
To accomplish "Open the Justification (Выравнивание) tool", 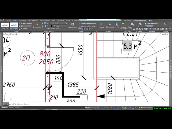I will (x=73, y=24).
